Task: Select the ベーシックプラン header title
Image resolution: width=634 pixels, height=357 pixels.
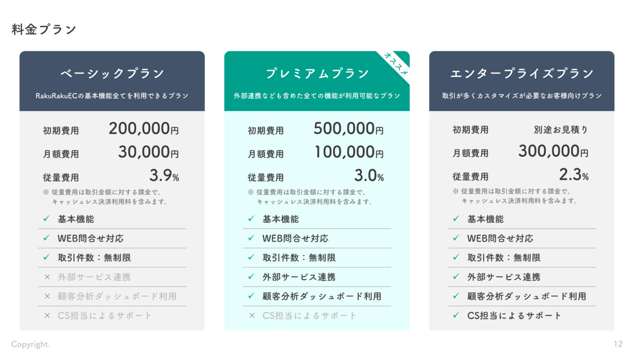Action: click(x=112, y=74)
